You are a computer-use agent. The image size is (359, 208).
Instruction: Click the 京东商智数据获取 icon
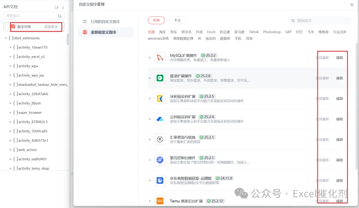tap(160, 180)
